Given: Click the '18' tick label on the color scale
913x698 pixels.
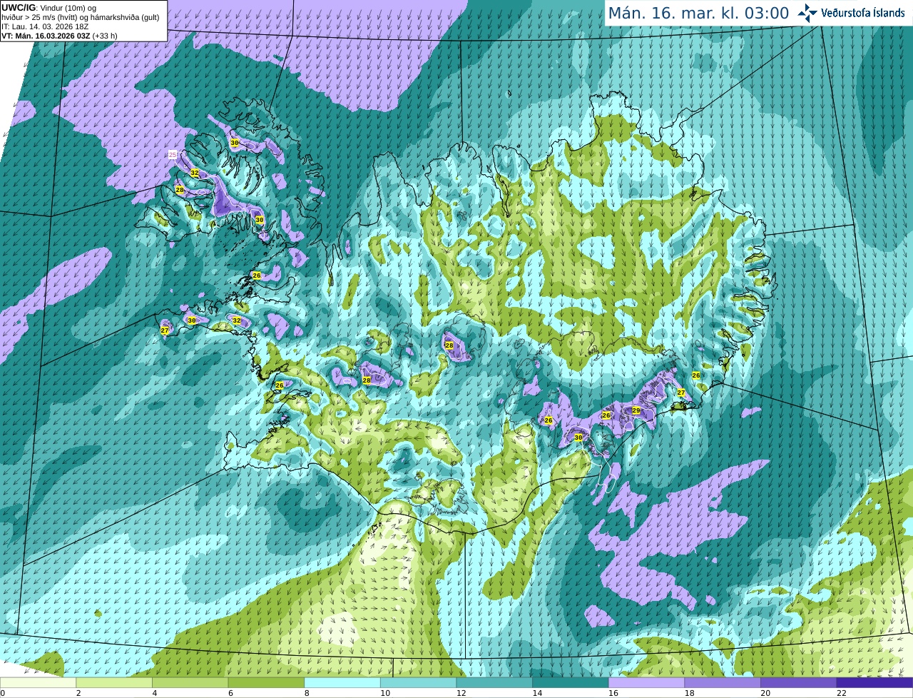Looking at the screenshot, I should 690,693.
